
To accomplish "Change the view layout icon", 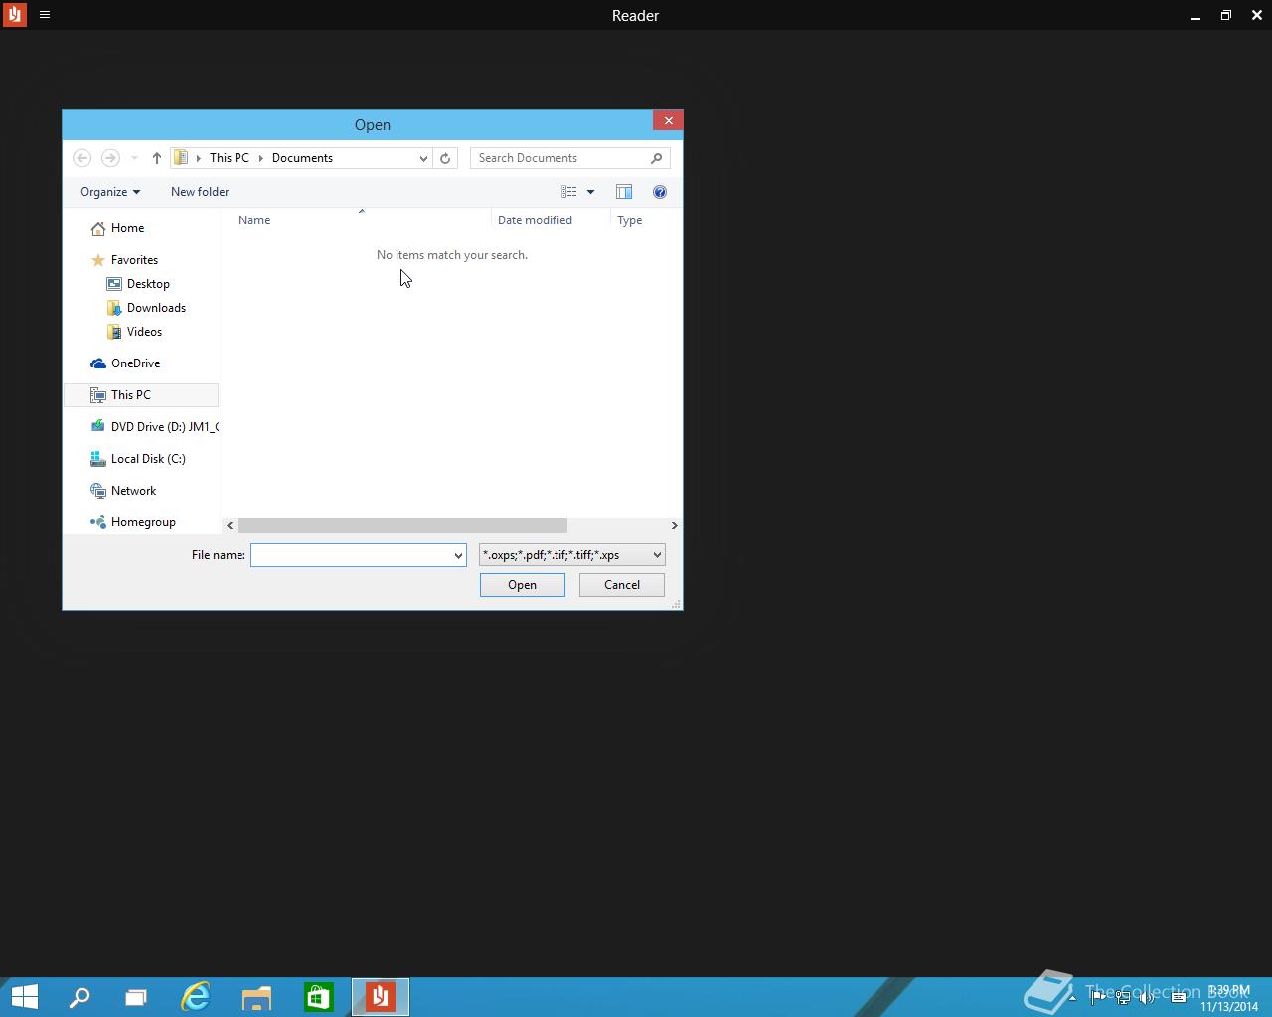I will (x=569, y=192).
